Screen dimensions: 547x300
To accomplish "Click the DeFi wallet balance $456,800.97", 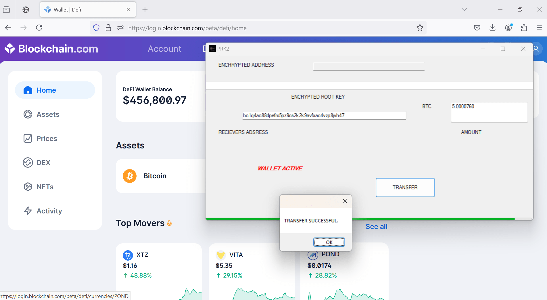I will [155, 100].
